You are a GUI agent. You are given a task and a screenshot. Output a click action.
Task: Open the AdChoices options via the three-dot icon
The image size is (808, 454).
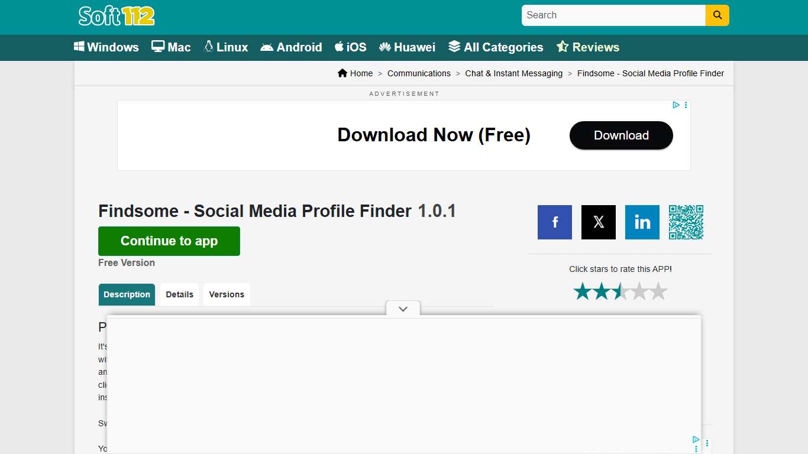click(686, 105)
